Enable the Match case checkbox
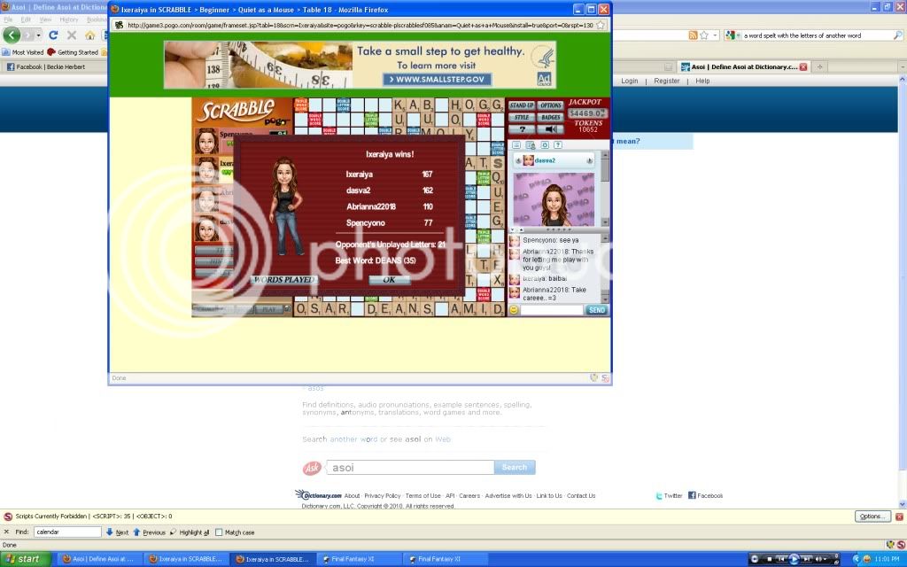The width and height of the screenshot is (907, 567). (x=219, y=532)
